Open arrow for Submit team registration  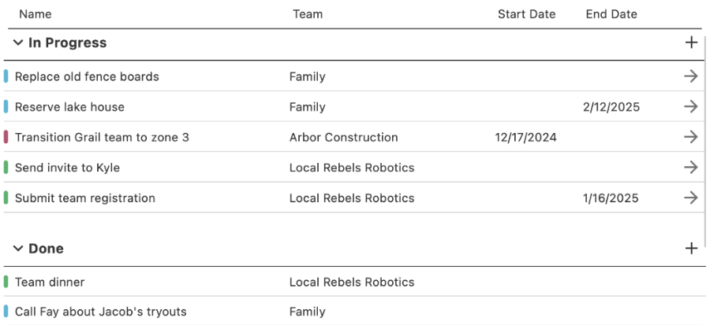tap(691, 198)
